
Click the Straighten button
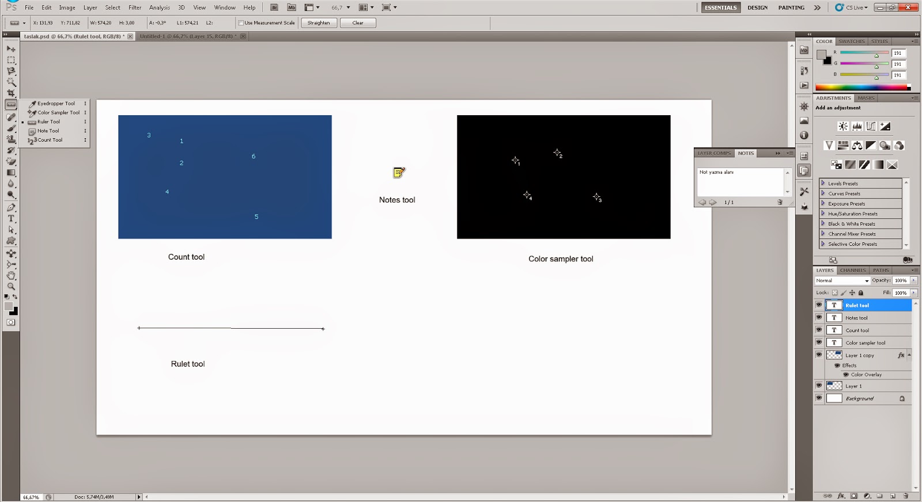coord(319,23)
